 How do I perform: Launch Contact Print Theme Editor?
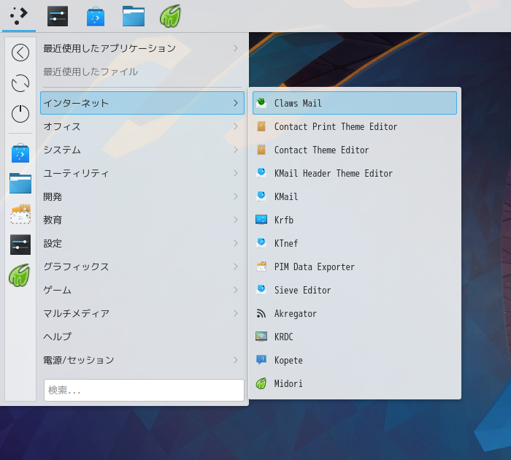[336, 126]
